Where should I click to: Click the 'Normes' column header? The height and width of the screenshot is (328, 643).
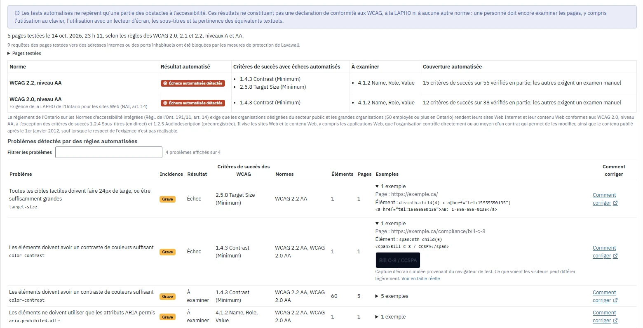click(x=284, y=174)
